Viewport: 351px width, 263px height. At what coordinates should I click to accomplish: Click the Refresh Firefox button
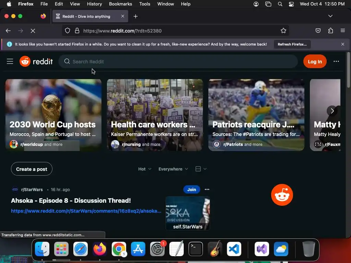coord(292,44)
